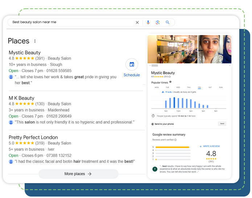Click the large 4.8 rating in review summary
The width and height of the screenshot is (252, 198).
211,153
